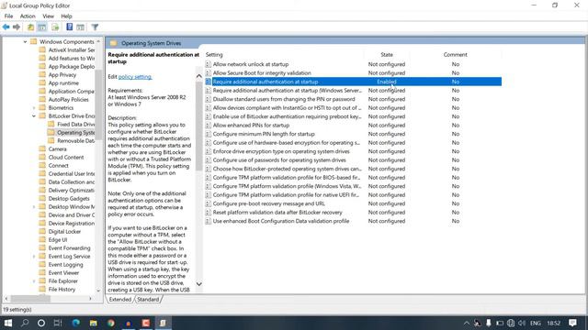Select Allow enhanced PINs for startup
588x330 pixels.
pyautogui.click(x=251, y=126)
